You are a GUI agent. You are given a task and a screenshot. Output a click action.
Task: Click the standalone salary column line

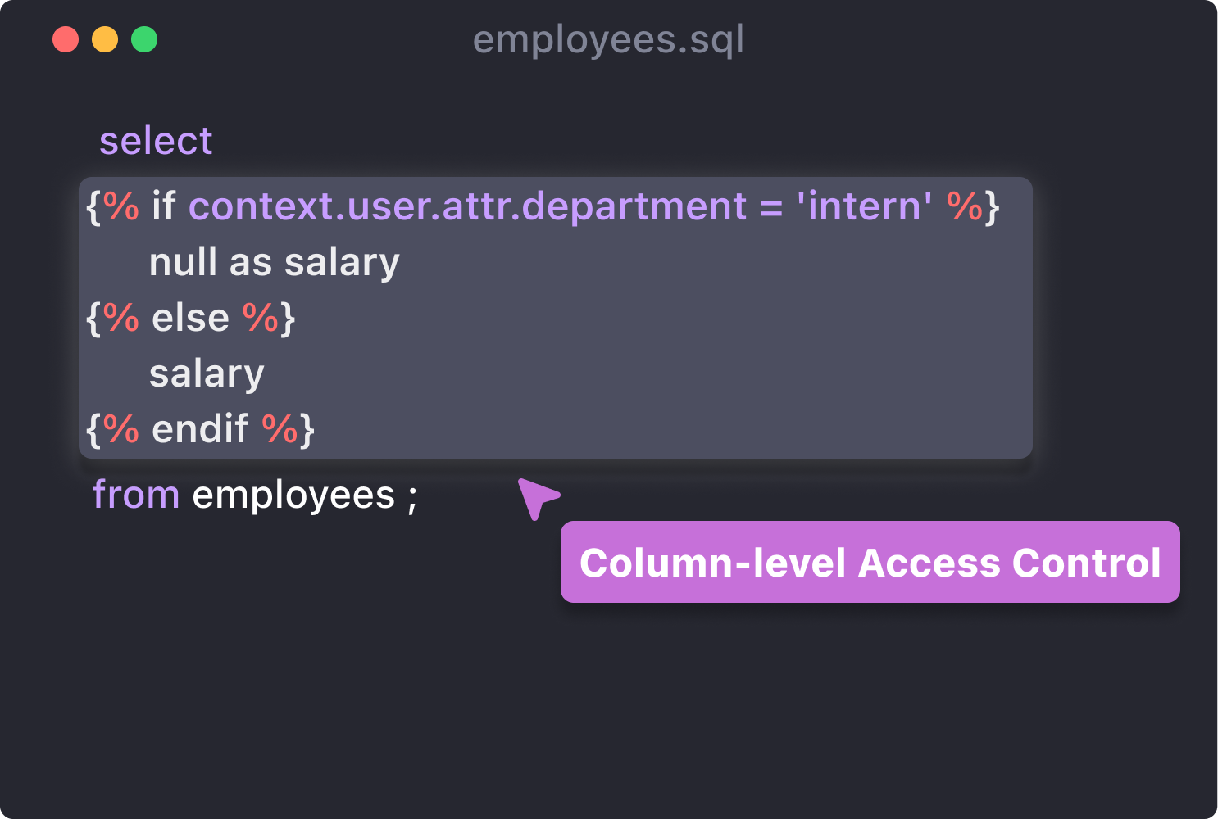(207, 374)
